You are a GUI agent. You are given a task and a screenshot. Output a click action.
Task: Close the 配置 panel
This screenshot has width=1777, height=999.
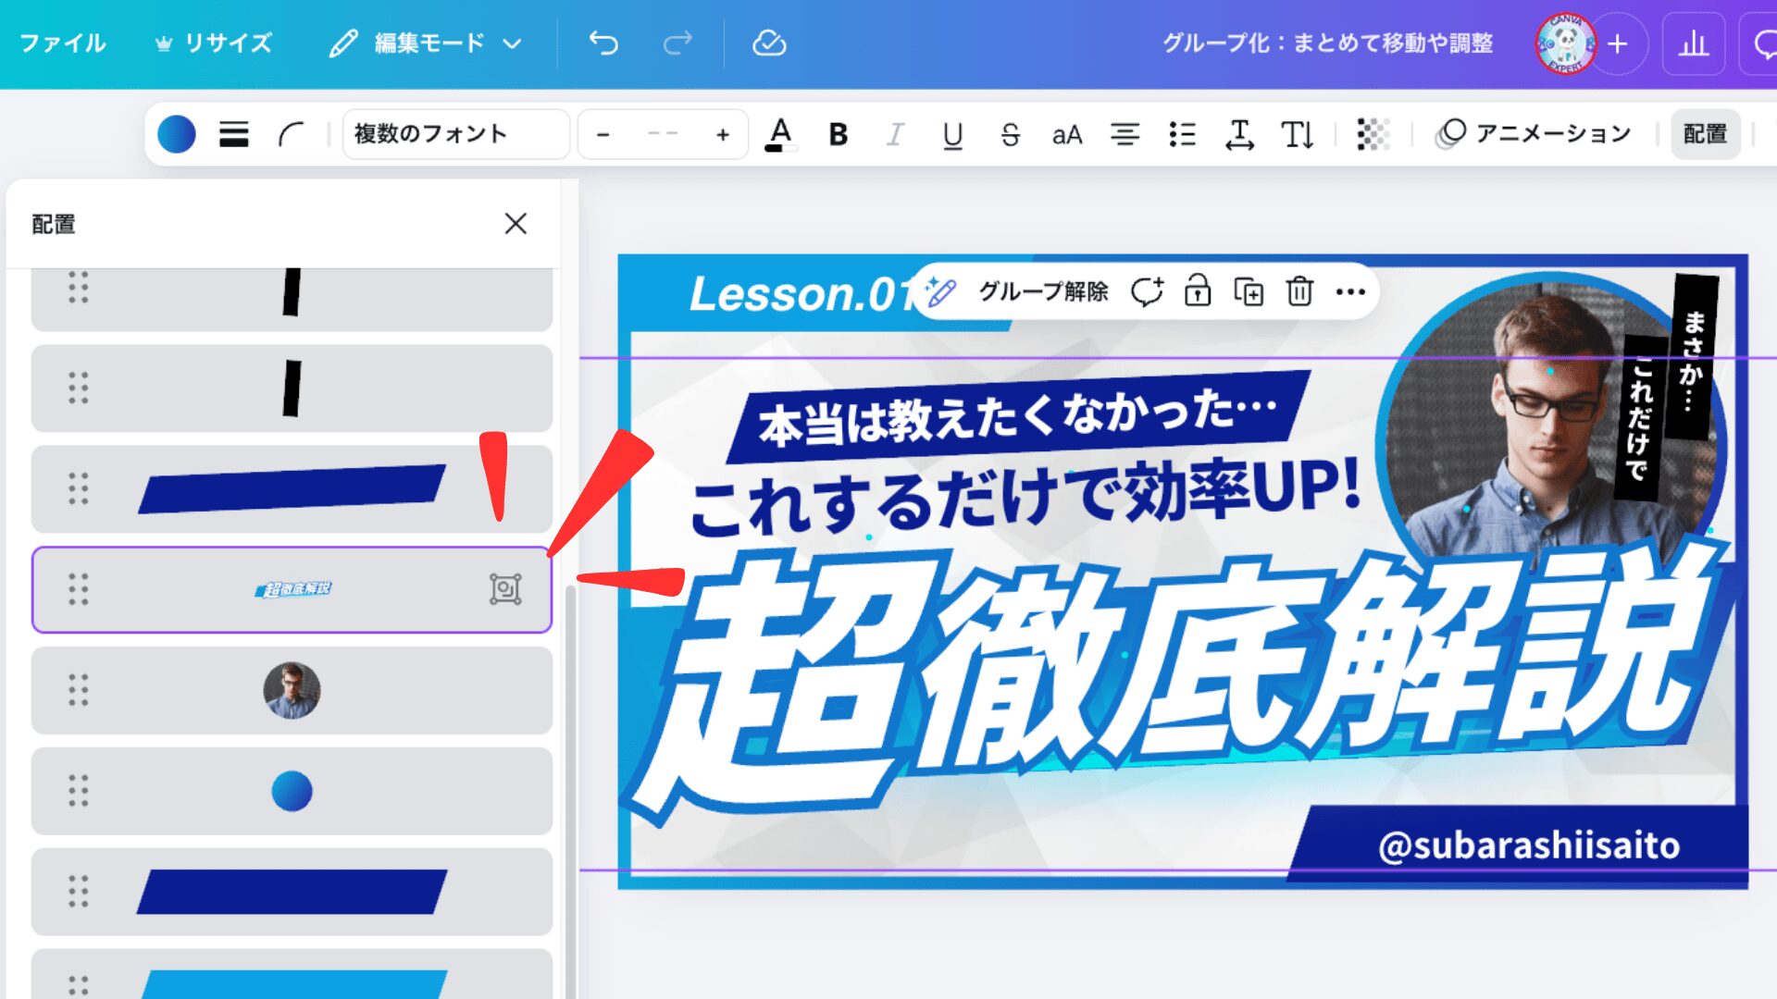[x=516, y=223]
